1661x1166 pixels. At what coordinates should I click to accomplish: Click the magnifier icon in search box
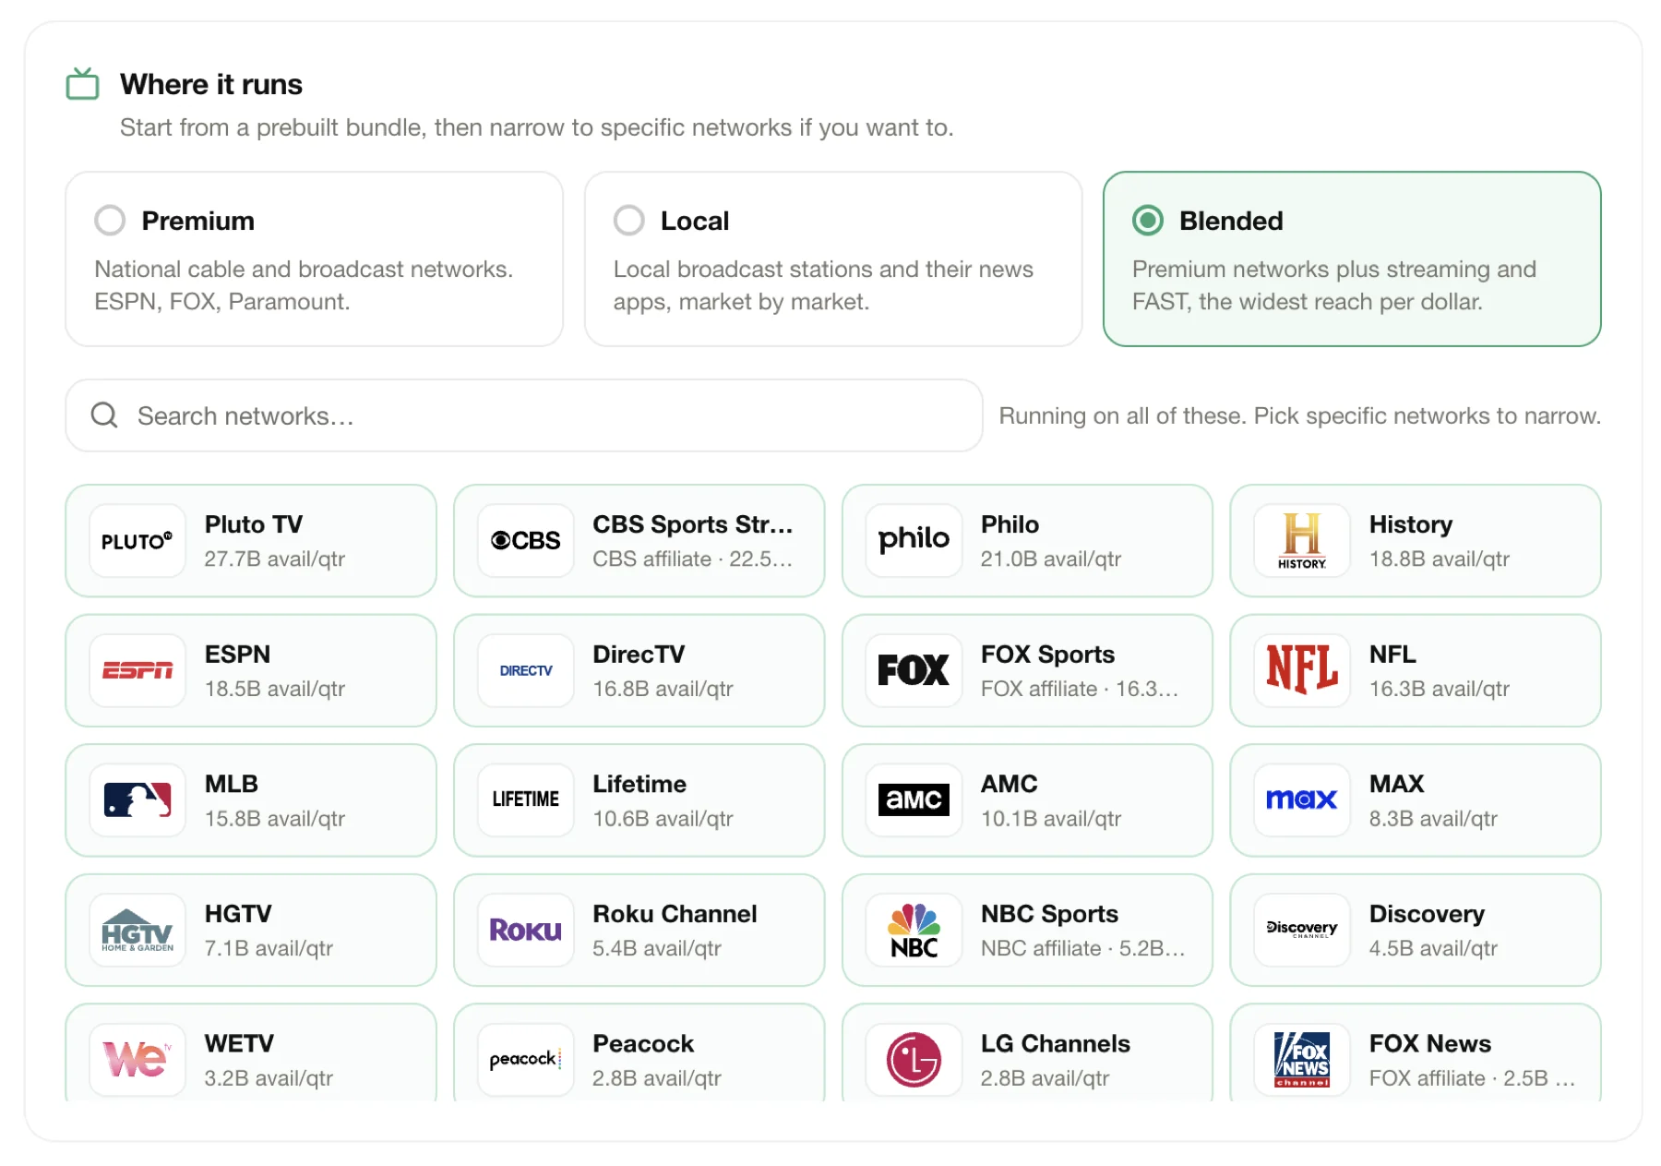pos(104,415)
